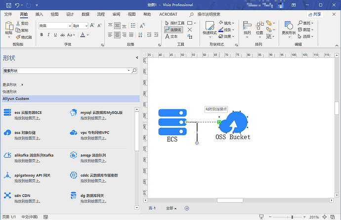Click the vpc stencil item
The image size is (341, 220).
click(x=89, y=135)
